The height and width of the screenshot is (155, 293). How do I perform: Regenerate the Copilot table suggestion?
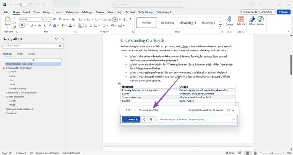click(144, 119)
